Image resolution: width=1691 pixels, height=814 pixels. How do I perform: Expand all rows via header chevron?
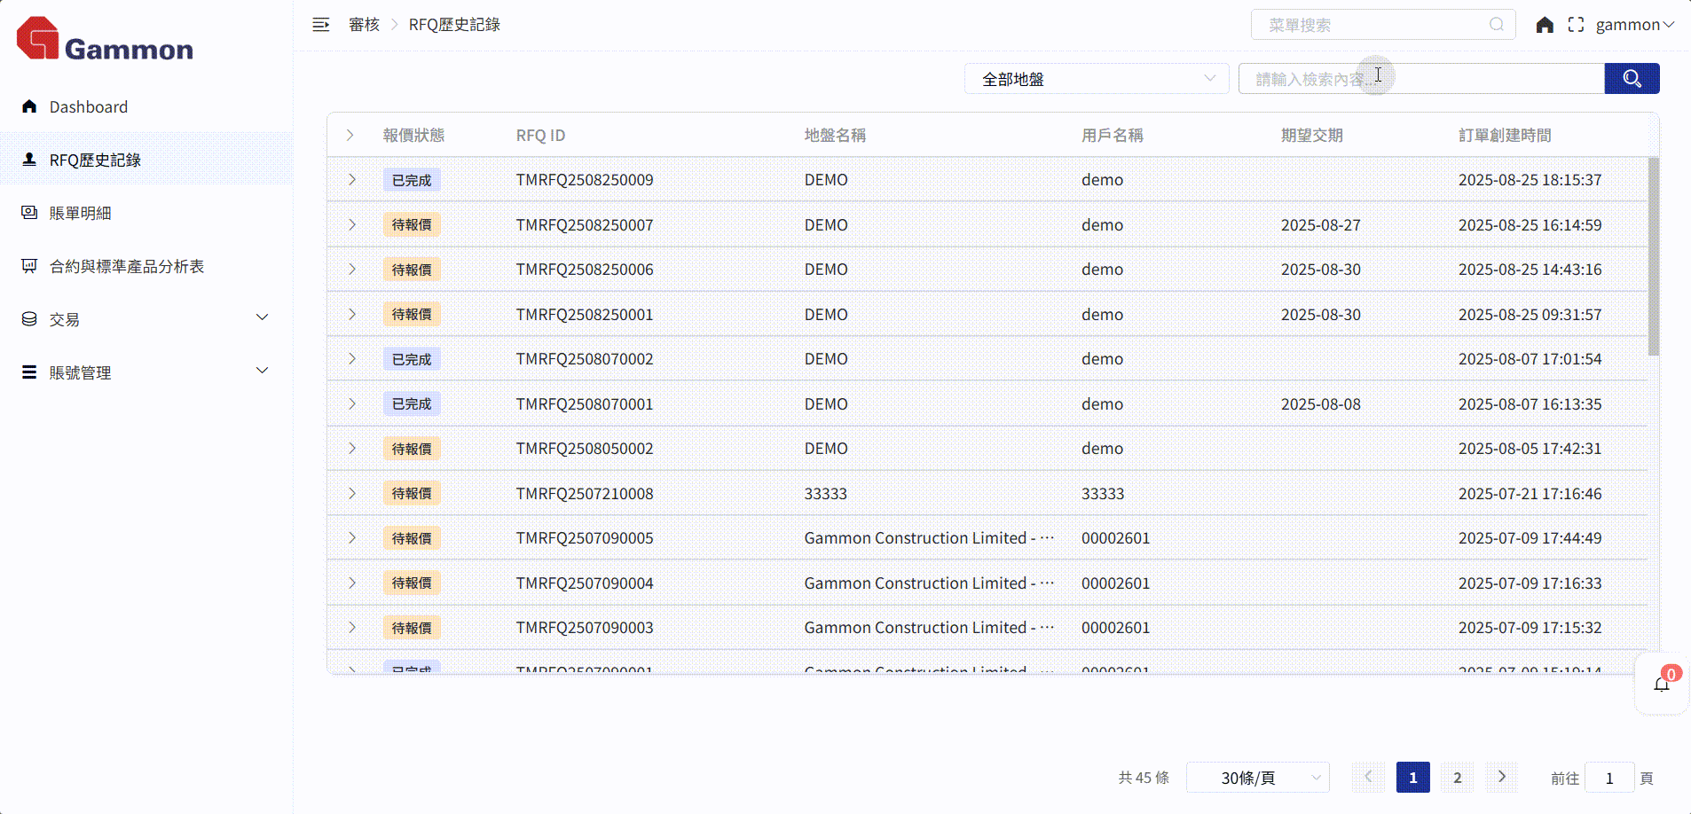[x=350, y=136]
